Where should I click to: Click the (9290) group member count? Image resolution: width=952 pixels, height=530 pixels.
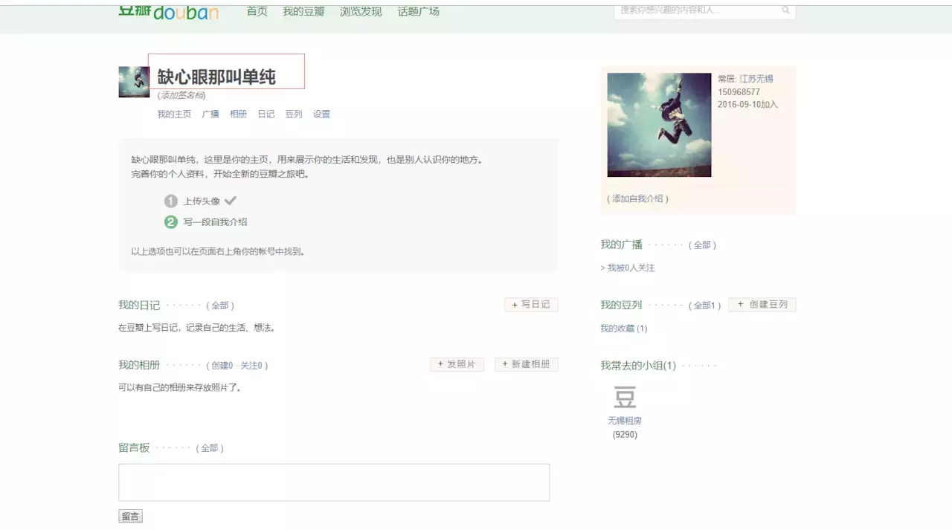[625, 435]
